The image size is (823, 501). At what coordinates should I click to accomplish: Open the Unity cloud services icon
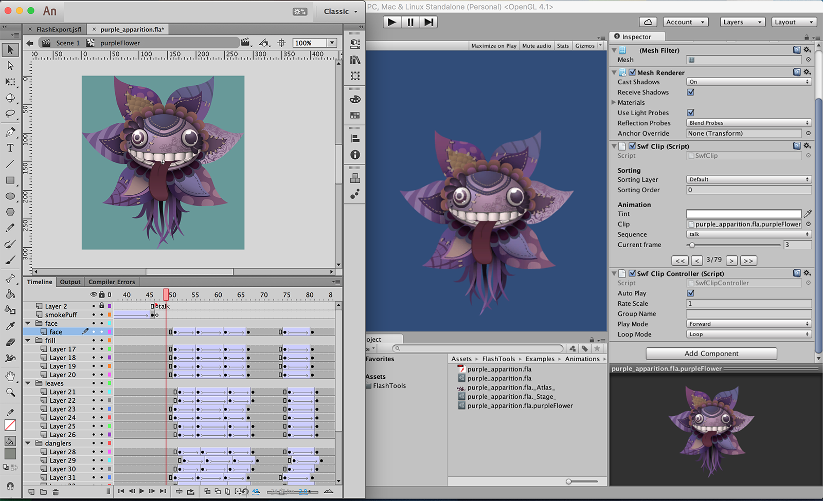click(648, 22)
